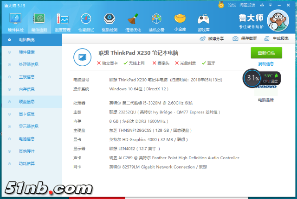The image size is (297, 199).
Task: Open 硬件体检 hardware checkup icon
Action: (15, 21)
